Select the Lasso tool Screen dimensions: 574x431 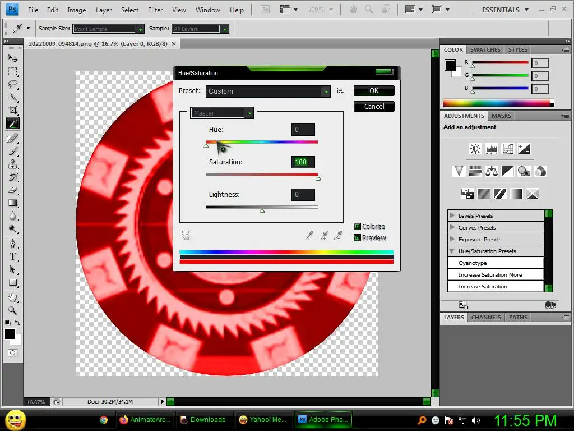(x=13, y=84)
